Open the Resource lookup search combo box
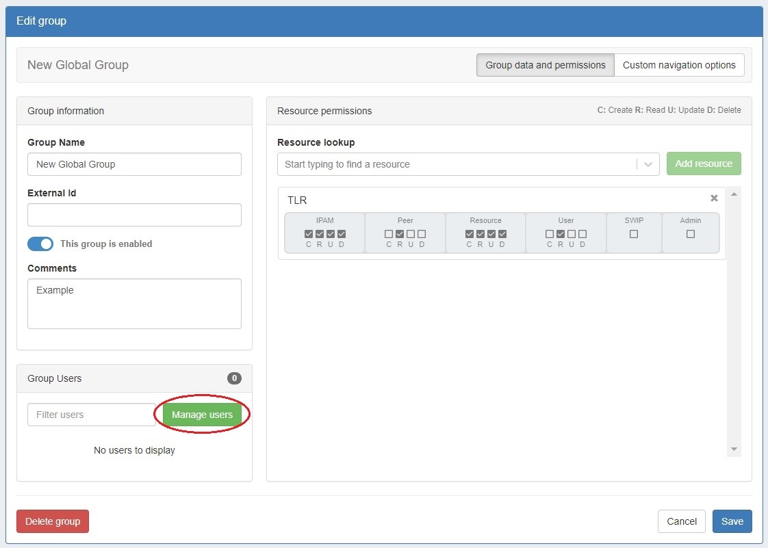This screenshot has width=768, height=548. 457,165
